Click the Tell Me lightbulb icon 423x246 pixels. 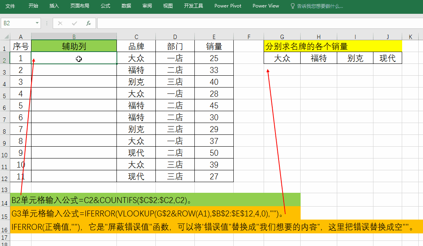click(x=292, y=6)
